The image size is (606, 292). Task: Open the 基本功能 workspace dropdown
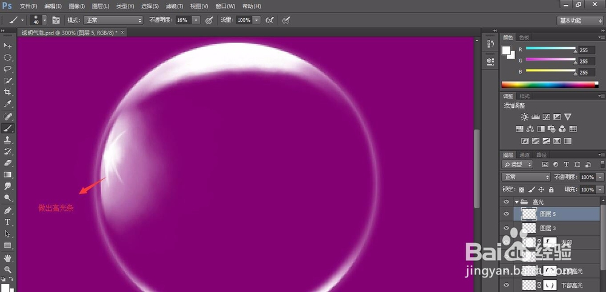(x=580, y=21)
